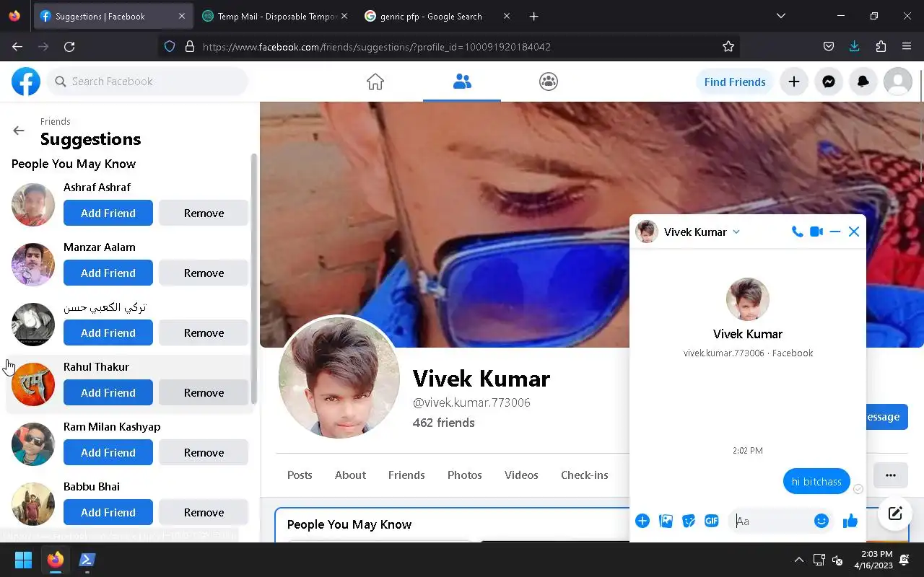Screen dimensions: 924x577
Task: Add Manzar Aalam as a friend
Action: (x=108, y=273)
